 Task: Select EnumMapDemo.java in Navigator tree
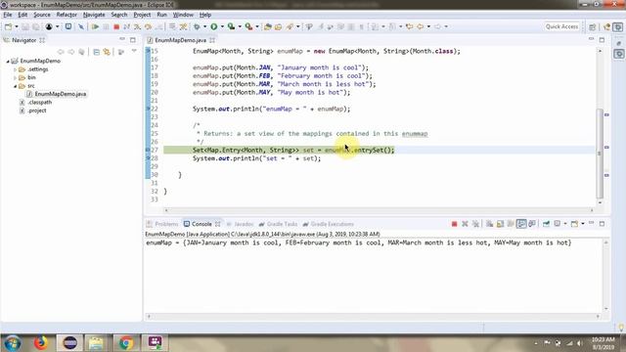click(x=61, y=94)
